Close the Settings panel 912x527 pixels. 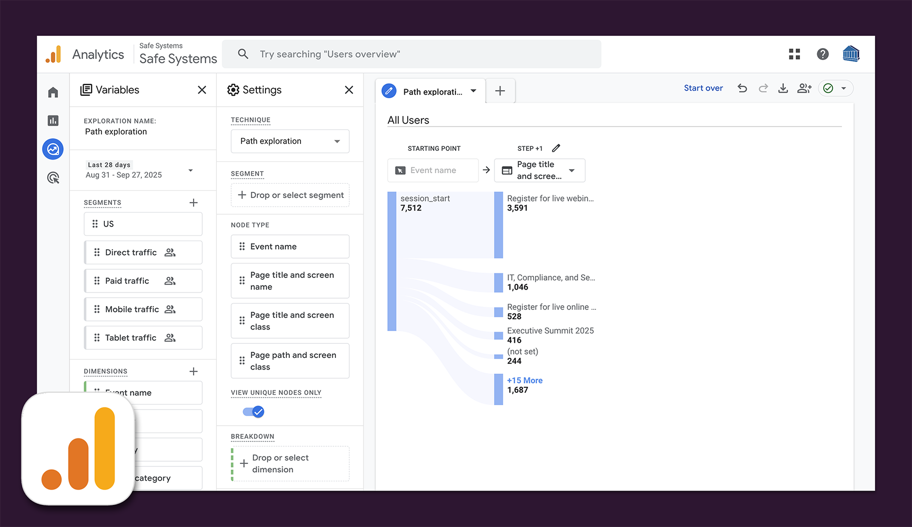pos(349,90)
